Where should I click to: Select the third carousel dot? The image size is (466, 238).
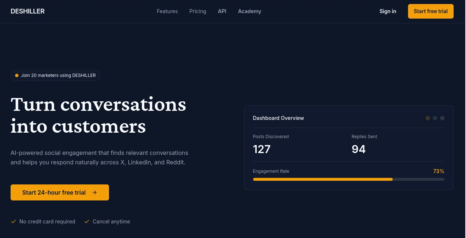442,118
